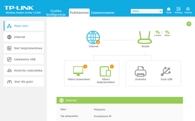
Task: Open wireless clients (Klienci bezprzewodowi) icon
Action: tap(105, 71)
